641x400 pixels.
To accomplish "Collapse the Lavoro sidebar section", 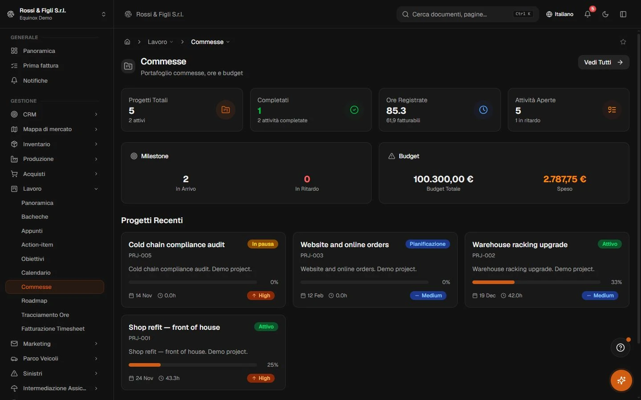I will tap(55, 189).
